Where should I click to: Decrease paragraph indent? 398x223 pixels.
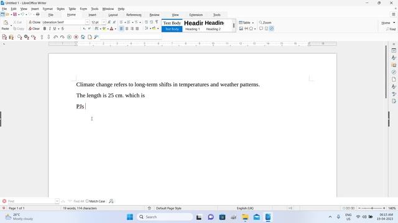[152, 22]
